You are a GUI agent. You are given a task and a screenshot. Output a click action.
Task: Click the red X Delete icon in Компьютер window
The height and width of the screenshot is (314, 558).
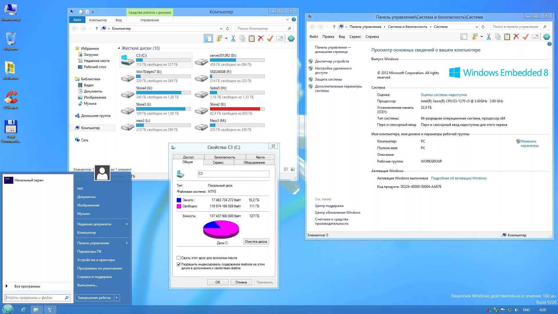(x=261, y=38)
